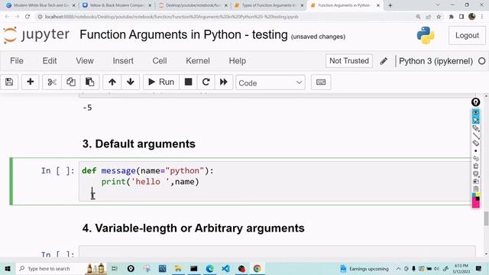
Task: Move the selected cell up
Action: pyautogui.click(x=112, y=82)
